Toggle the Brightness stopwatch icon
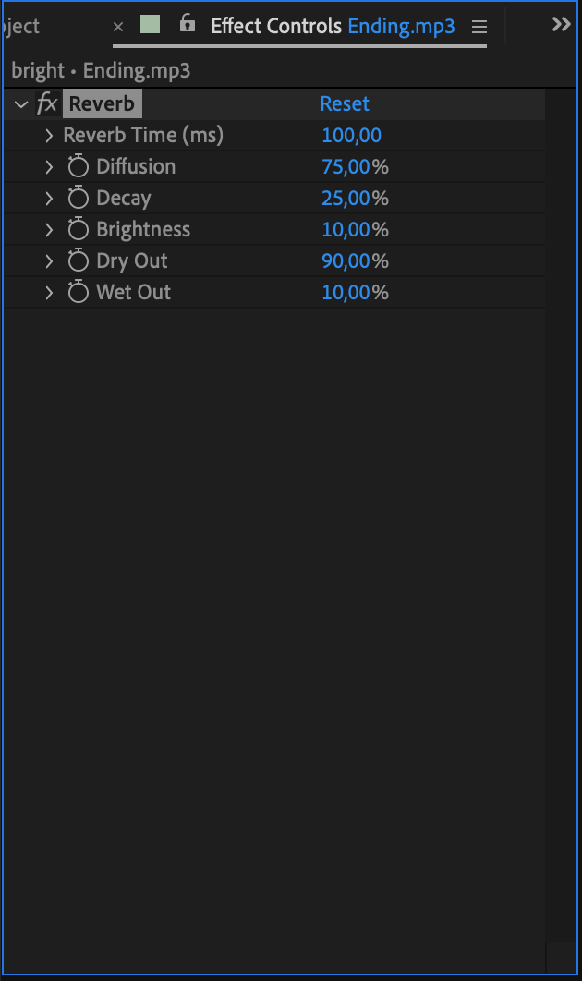 (79, 230)
